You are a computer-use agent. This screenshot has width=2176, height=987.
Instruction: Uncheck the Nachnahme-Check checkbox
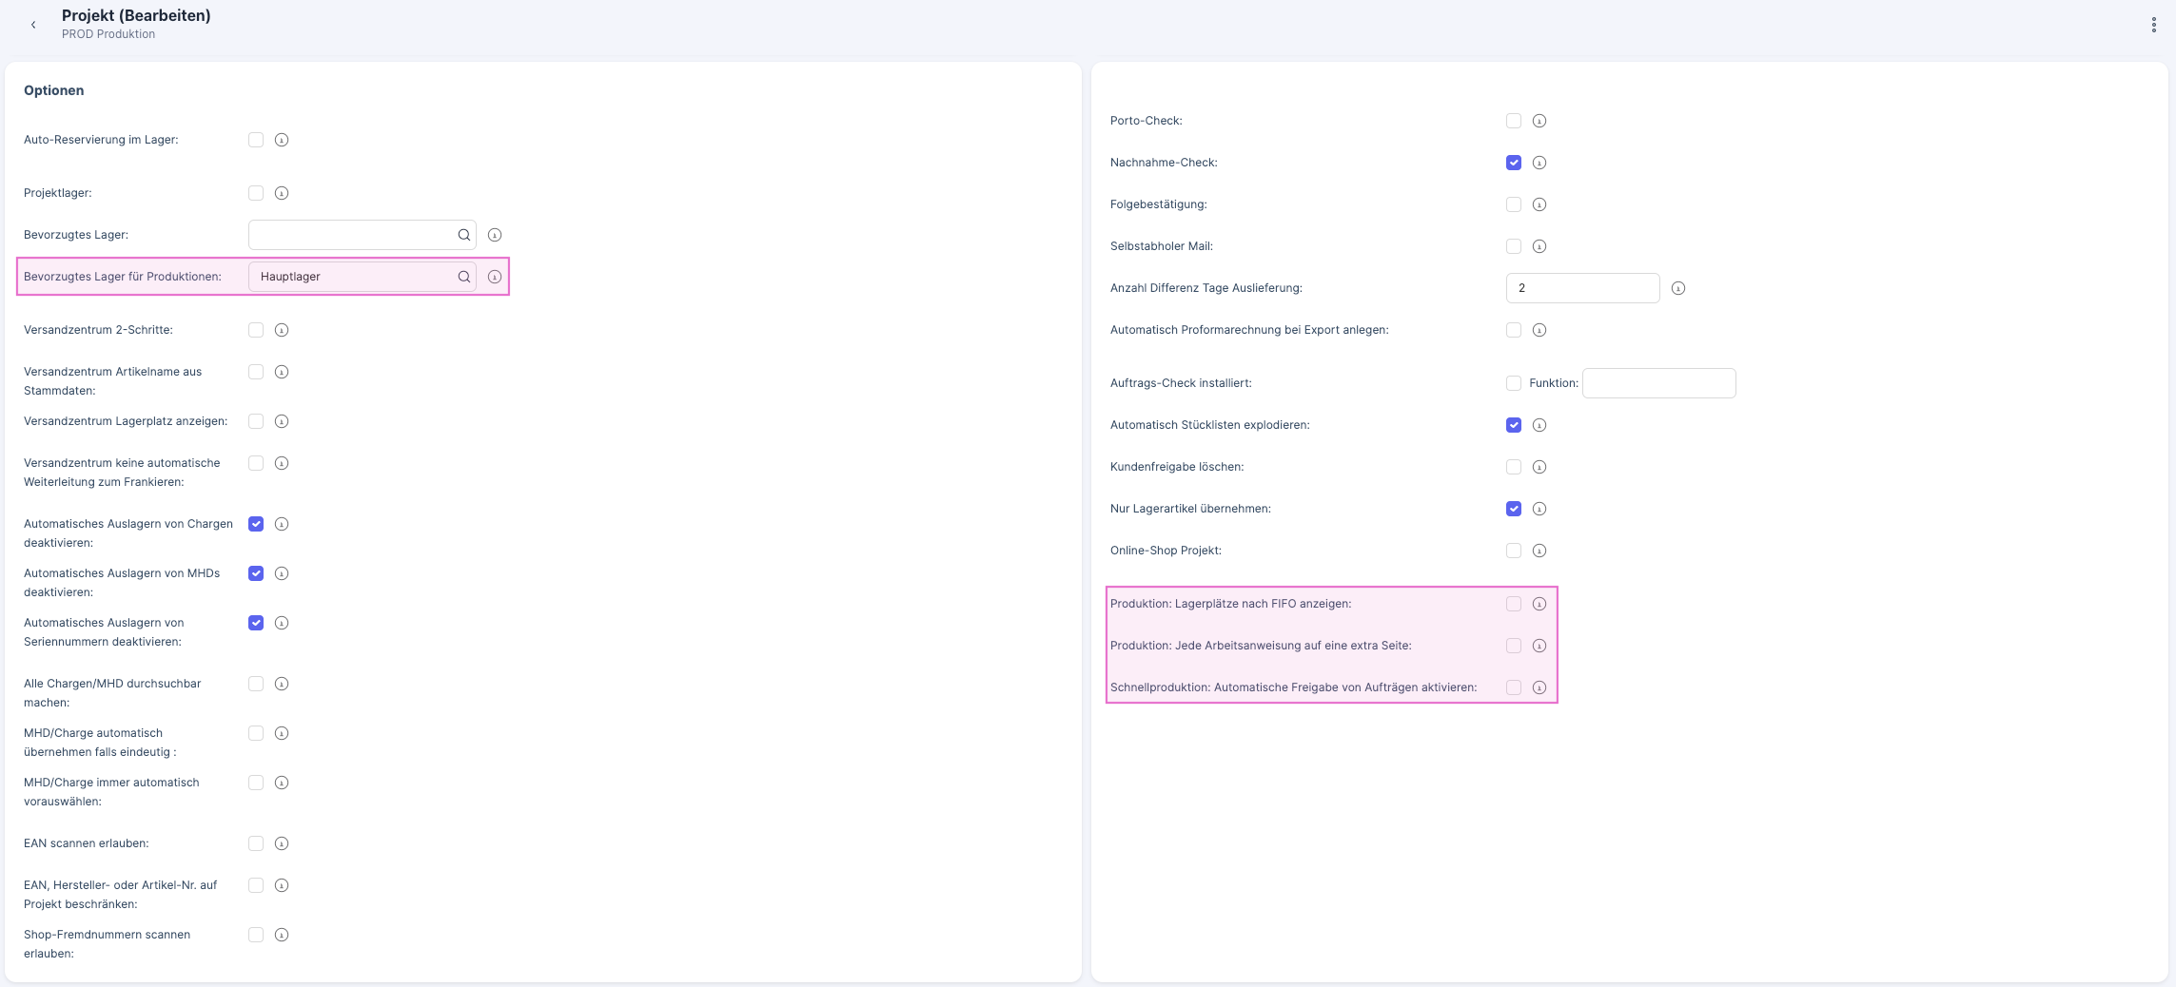pos(1514,163)
